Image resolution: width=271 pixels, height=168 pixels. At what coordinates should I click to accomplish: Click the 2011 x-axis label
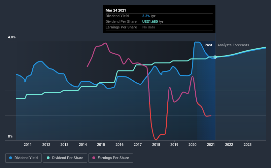click(x=28, y=145)
